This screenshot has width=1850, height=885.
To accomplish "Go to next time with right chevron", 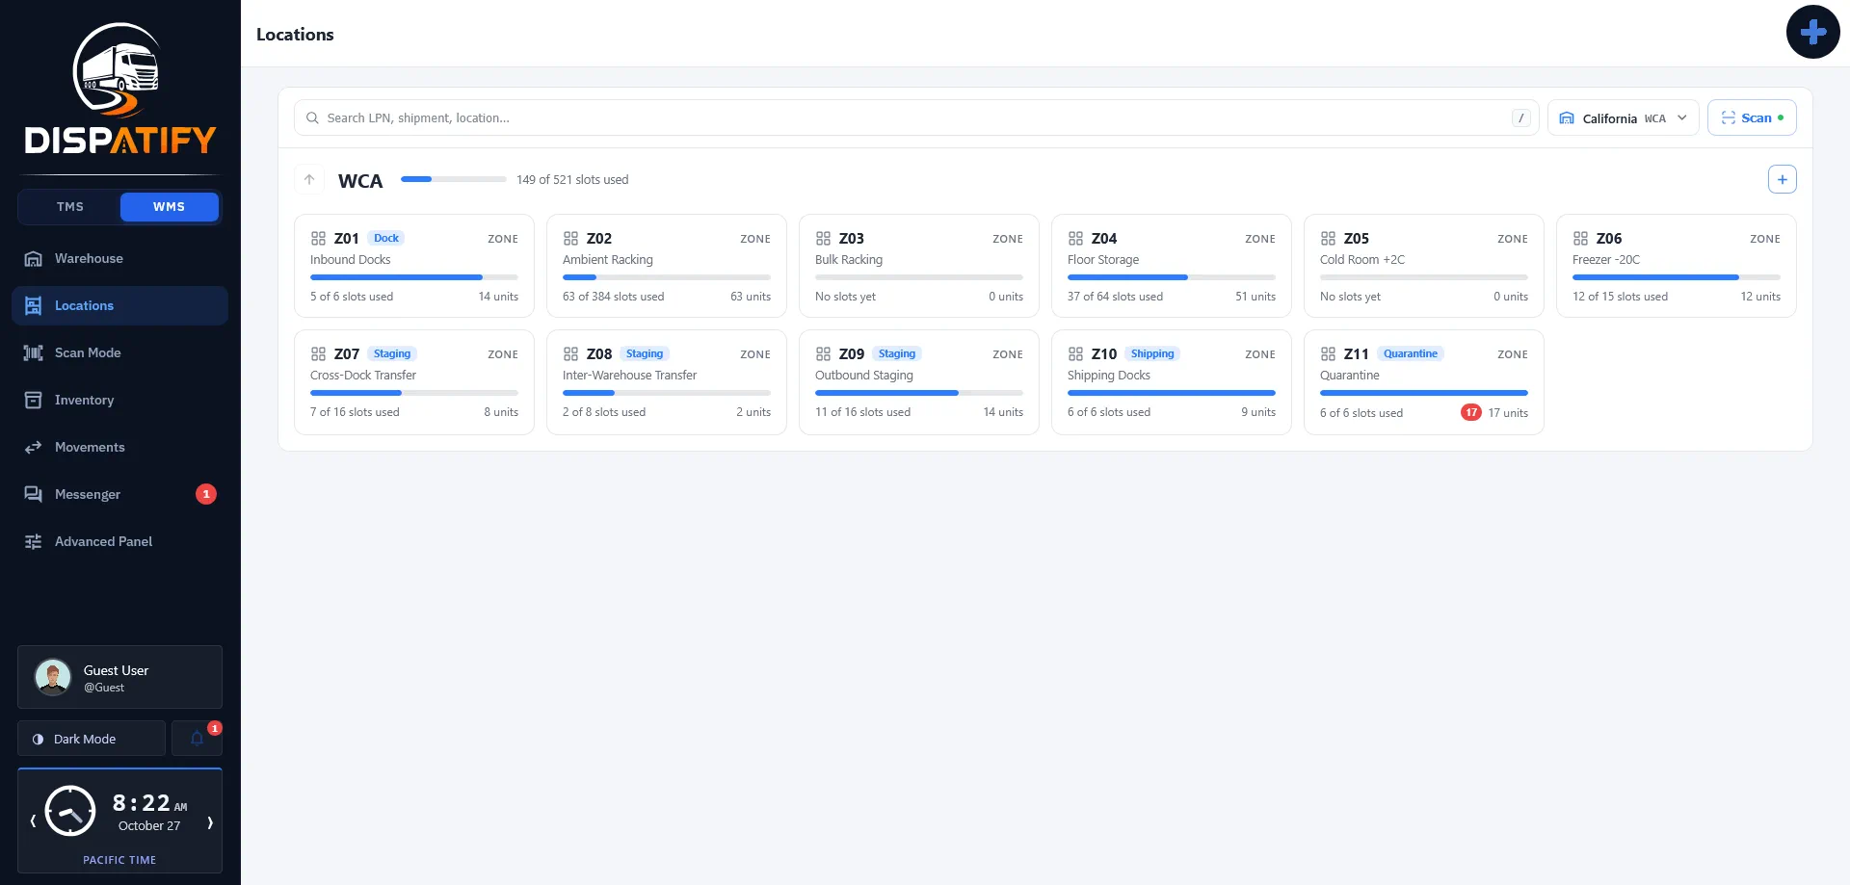I will tap(209, 821).
